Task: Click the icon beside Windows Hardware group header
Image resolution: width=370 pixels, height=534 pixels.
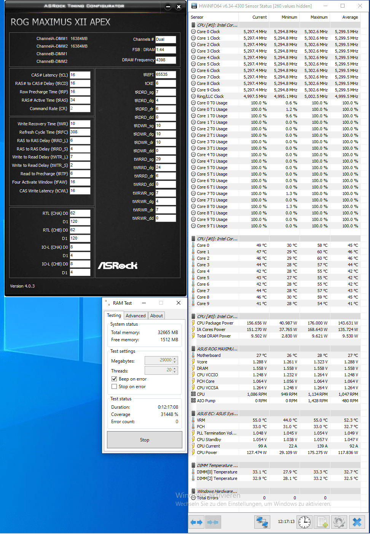Action: (x=193, y=491)
